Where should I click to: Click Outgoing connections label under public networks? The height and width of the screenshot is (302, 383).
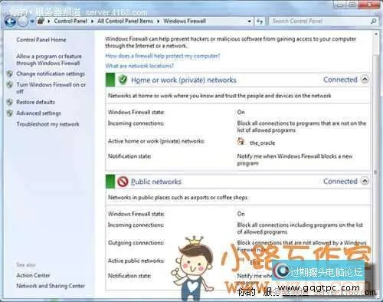point(136,243)
